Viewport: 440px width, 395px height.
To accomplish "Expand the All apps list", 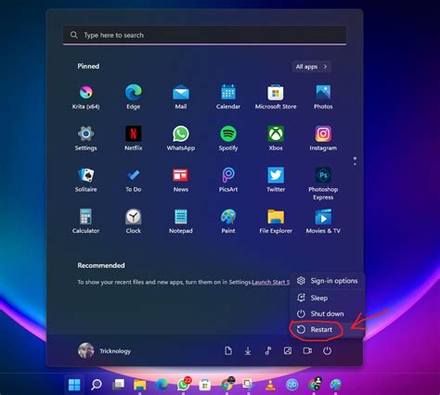I will (311, 67).
